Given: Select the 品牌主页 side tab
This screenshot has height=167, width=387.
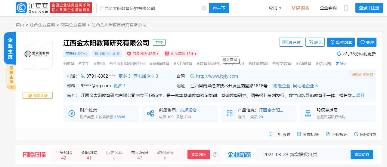Looking at the screenshot, I should pos(11,77).
